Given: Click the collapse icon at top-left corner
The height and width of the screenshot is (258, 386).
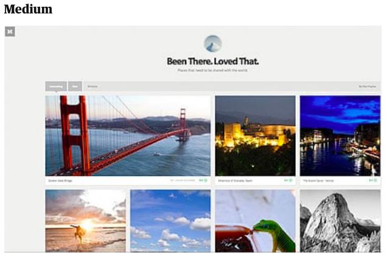Looking at the screenshot, I should [10, 31].
